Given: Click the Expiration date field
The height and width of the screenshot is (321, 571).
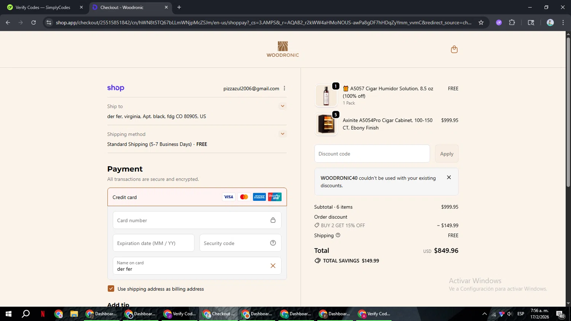Looking at the screenshot, I should coord(153,243).
